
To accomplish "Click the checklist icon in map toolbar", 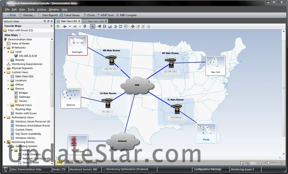I will [x=126, y=27].
